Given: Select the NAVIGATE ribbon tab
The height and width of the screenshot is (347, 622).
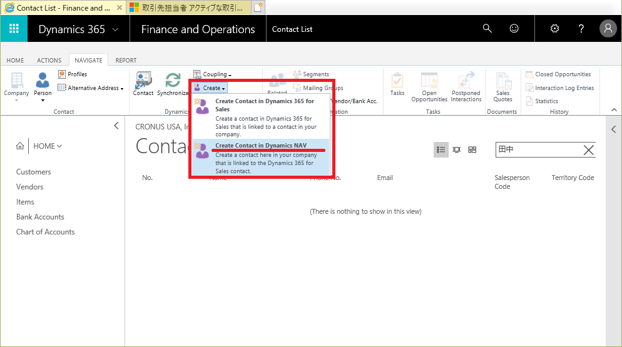Looking at the screenshot, I should (x=88, y=60).
